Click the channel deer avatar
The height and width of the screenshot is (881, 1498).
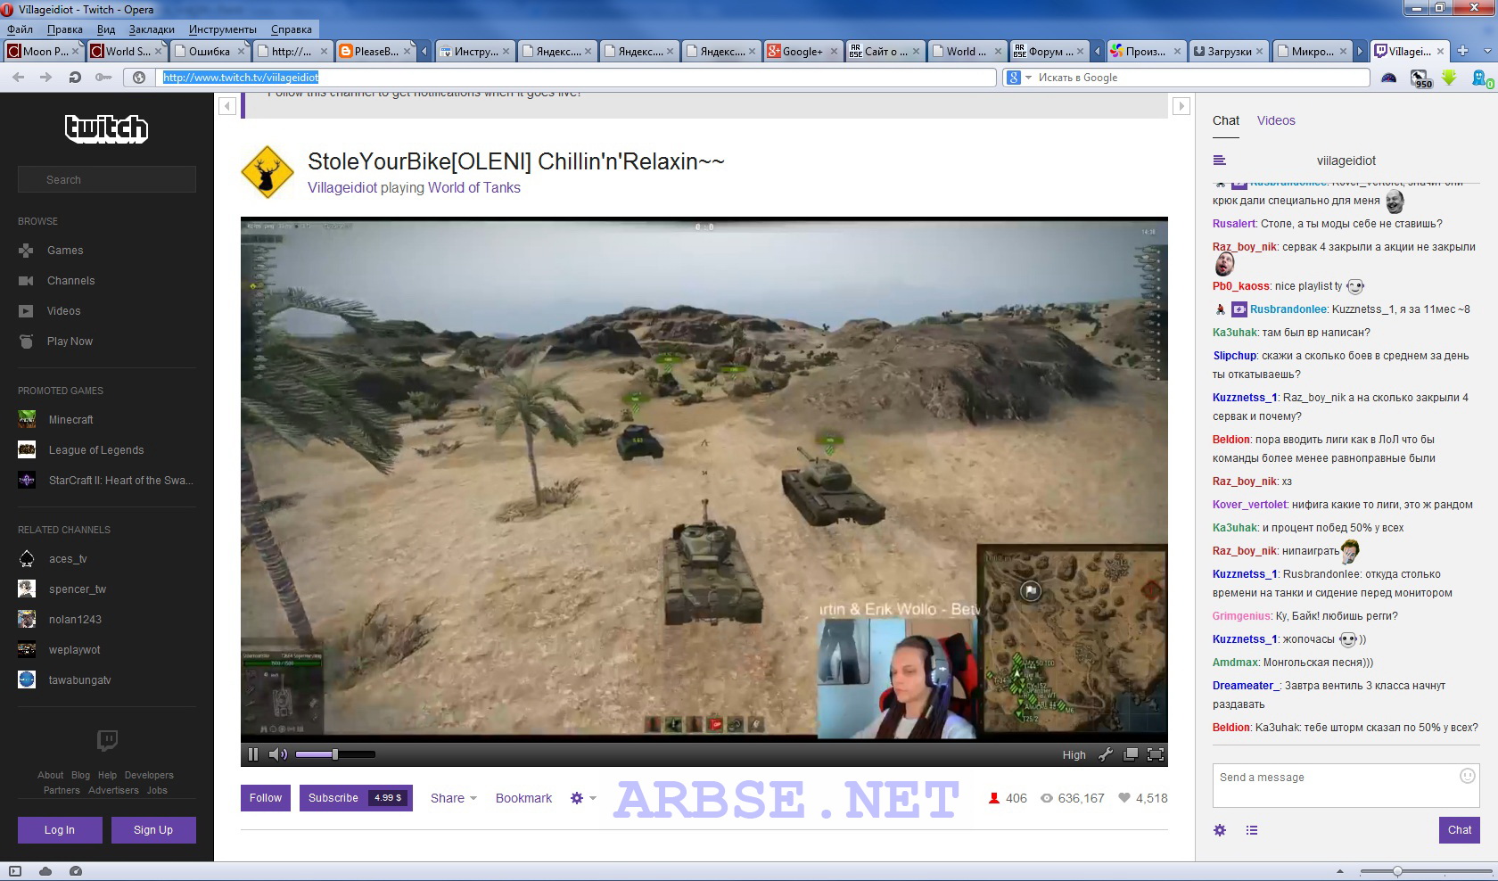[x=267, y=171]
